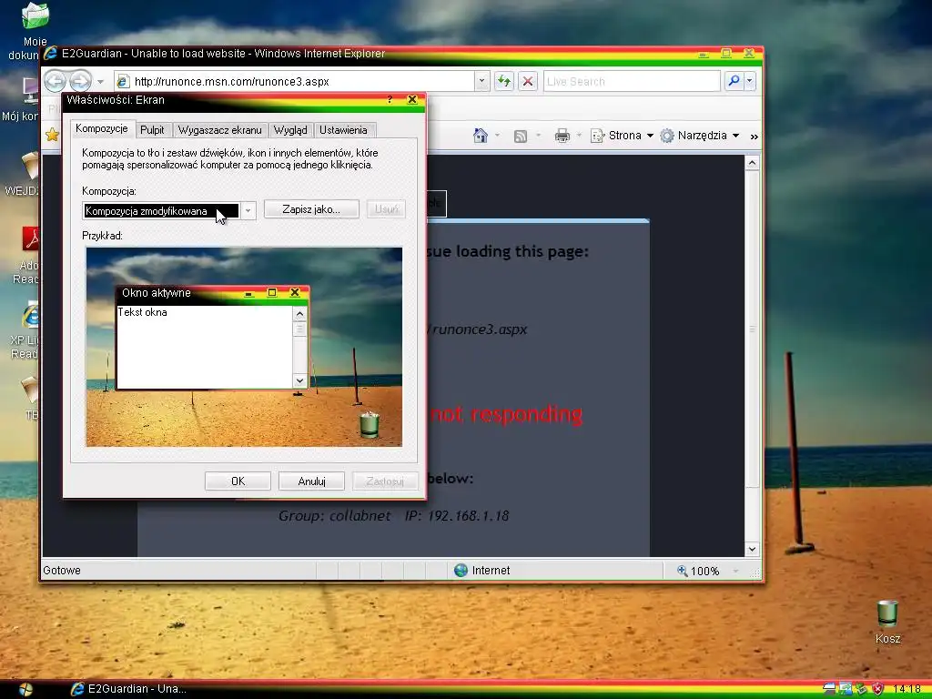
Task: Click the refresh page icon in IE
Action: pyautogui.click(x=504, y=81)
